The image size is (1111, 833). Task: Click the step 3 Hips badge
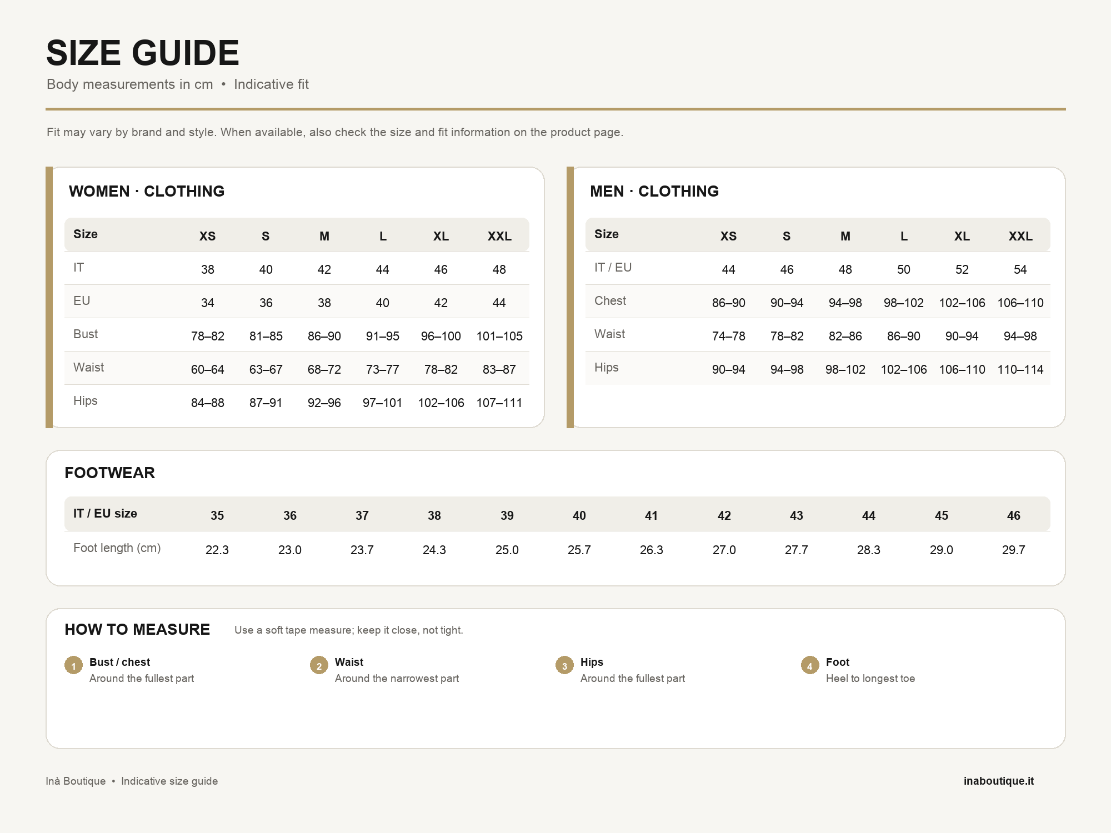[x=564, y=665]
